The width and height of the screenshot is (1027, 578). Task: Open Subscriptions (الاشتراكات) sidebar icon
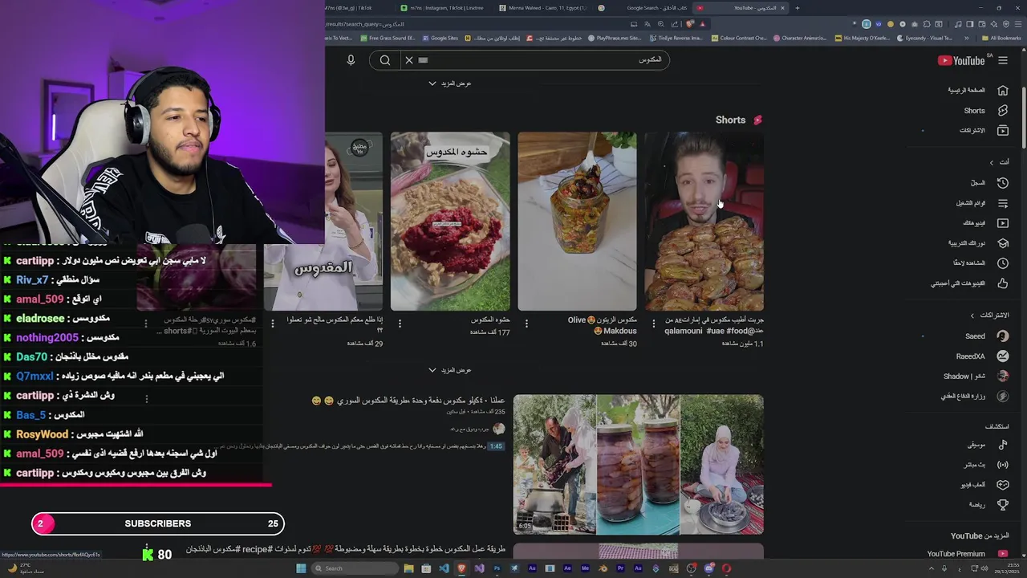point(1003,130)
